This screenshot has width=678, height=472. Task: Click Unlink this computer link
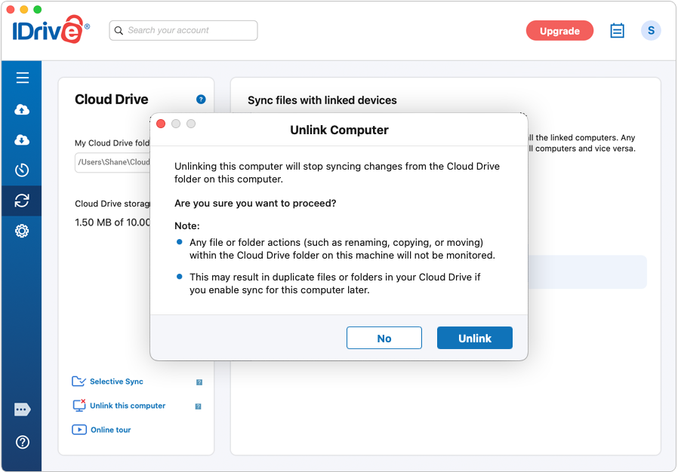pyautogui.click(x=128, y=406)
